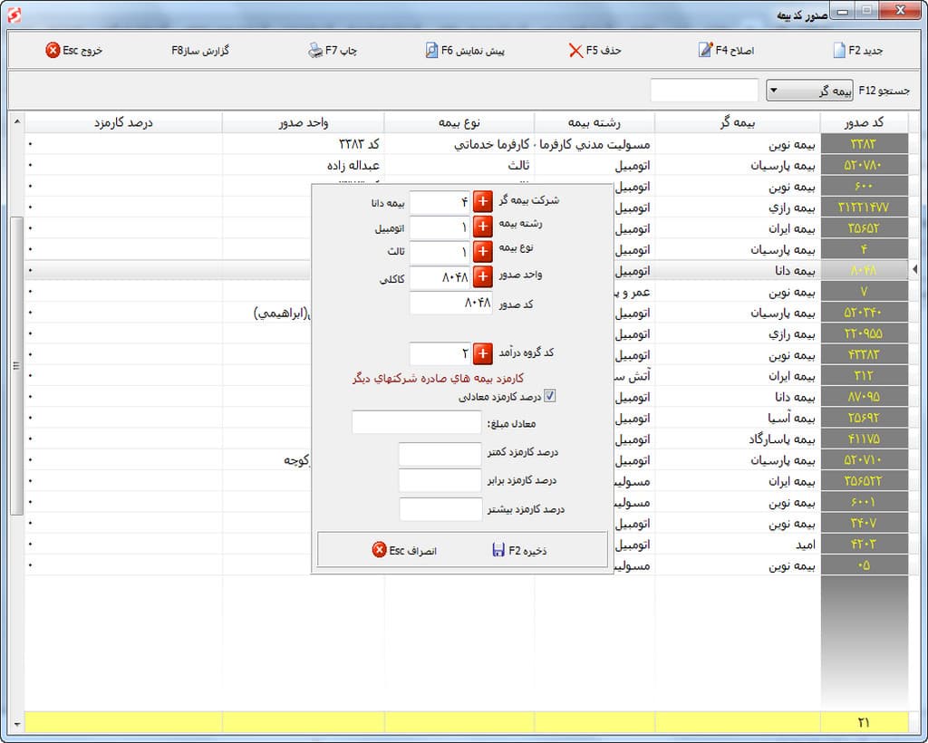Click the Print (چاپ F7) printer icon
Viewport: 928px width, 743px height.
tap(315, 51)
